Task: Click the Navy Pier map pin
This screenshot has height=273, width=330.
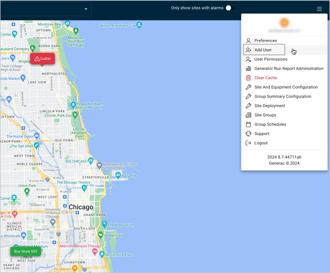Action: pyautogui.click(x=118, y=175)
